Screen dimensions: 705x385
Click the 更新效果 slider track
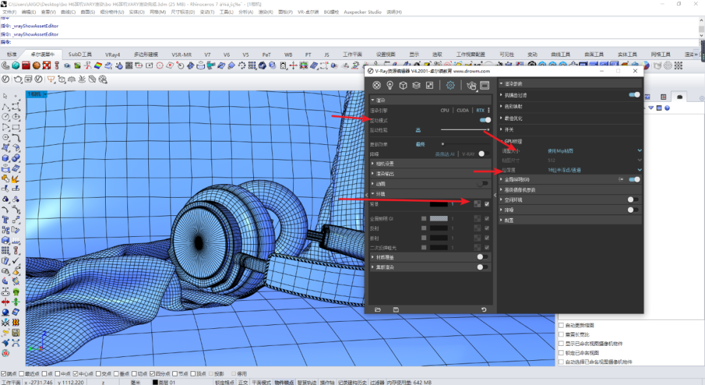coord(465,144)
